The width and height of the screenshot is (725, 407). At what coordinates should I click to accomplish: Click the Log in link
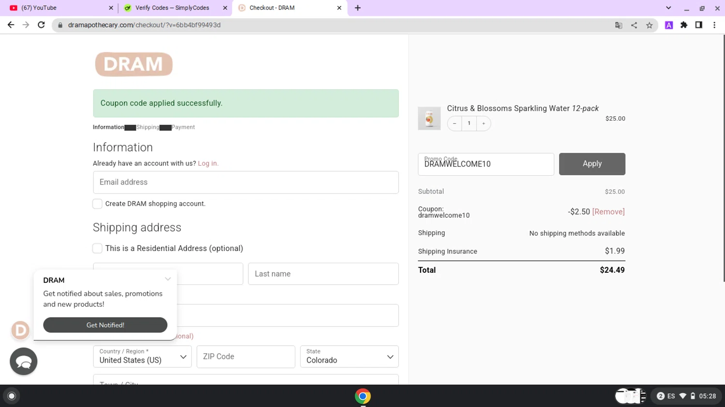208,163
